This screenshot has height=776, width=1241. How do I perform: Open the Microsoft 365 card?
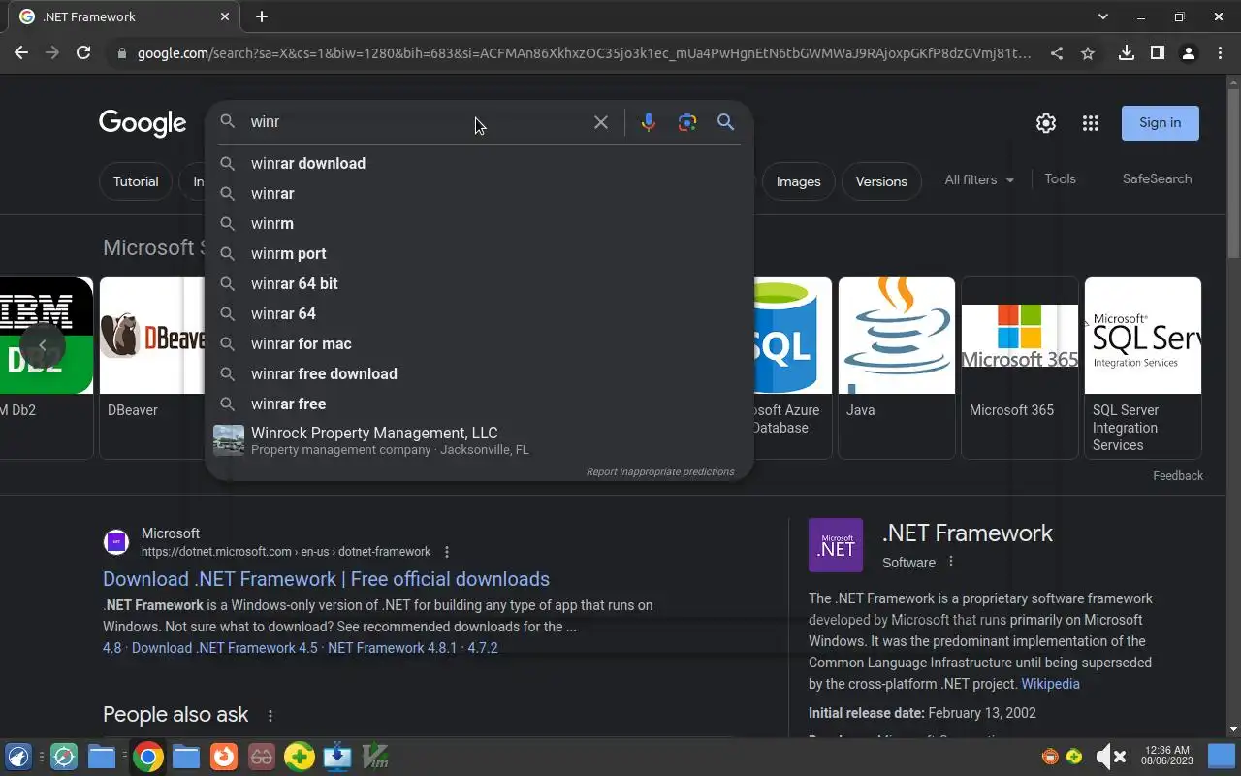(1020, 368)
